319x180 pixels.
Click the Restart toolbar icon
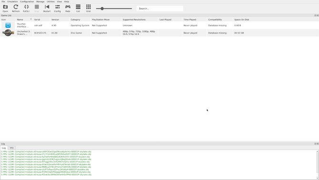click(x=47, y=9)
